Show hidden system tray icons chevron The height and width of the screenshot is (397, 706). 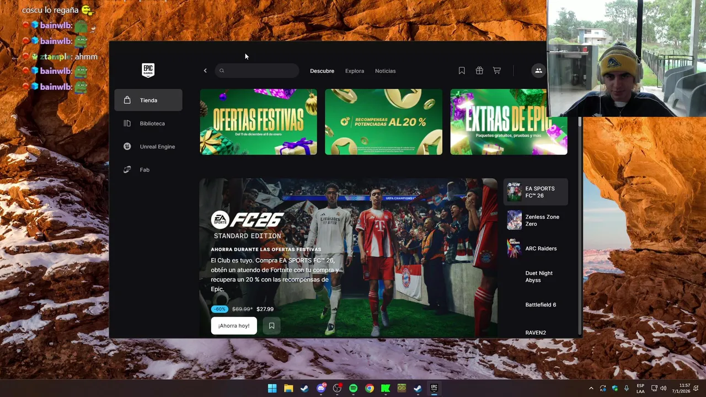591,388
